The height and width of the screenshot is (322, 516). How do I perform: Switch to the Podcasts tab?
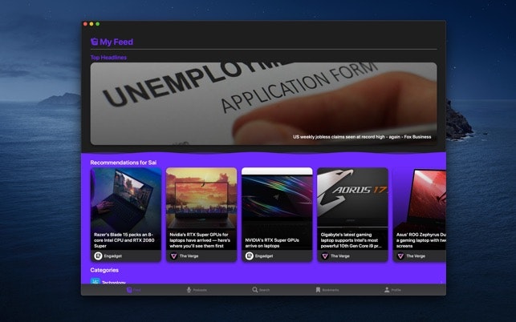(197, 290)
